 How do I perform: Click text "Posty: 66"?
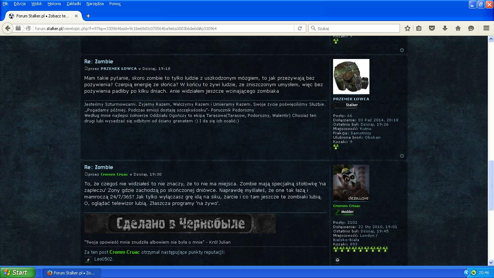point(343,115)
